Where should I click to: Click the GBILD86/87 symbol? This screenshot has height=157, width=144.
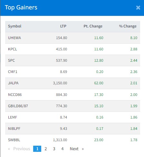click(18, 106)
